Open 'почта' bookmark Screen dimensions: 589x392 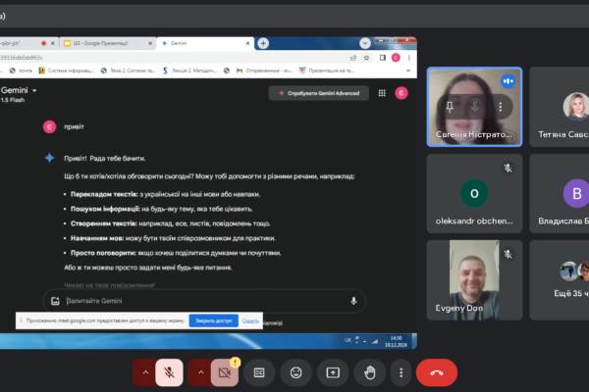click(21, 71)
